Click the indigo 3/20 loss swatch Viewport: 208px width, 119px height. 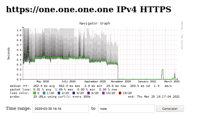coord(74,93)
